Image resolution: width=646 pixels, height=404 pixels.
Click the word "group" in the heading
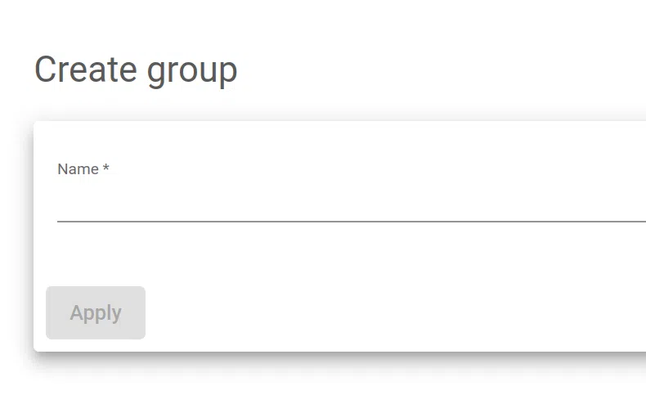pyautogui.click(x=192, y=71)
